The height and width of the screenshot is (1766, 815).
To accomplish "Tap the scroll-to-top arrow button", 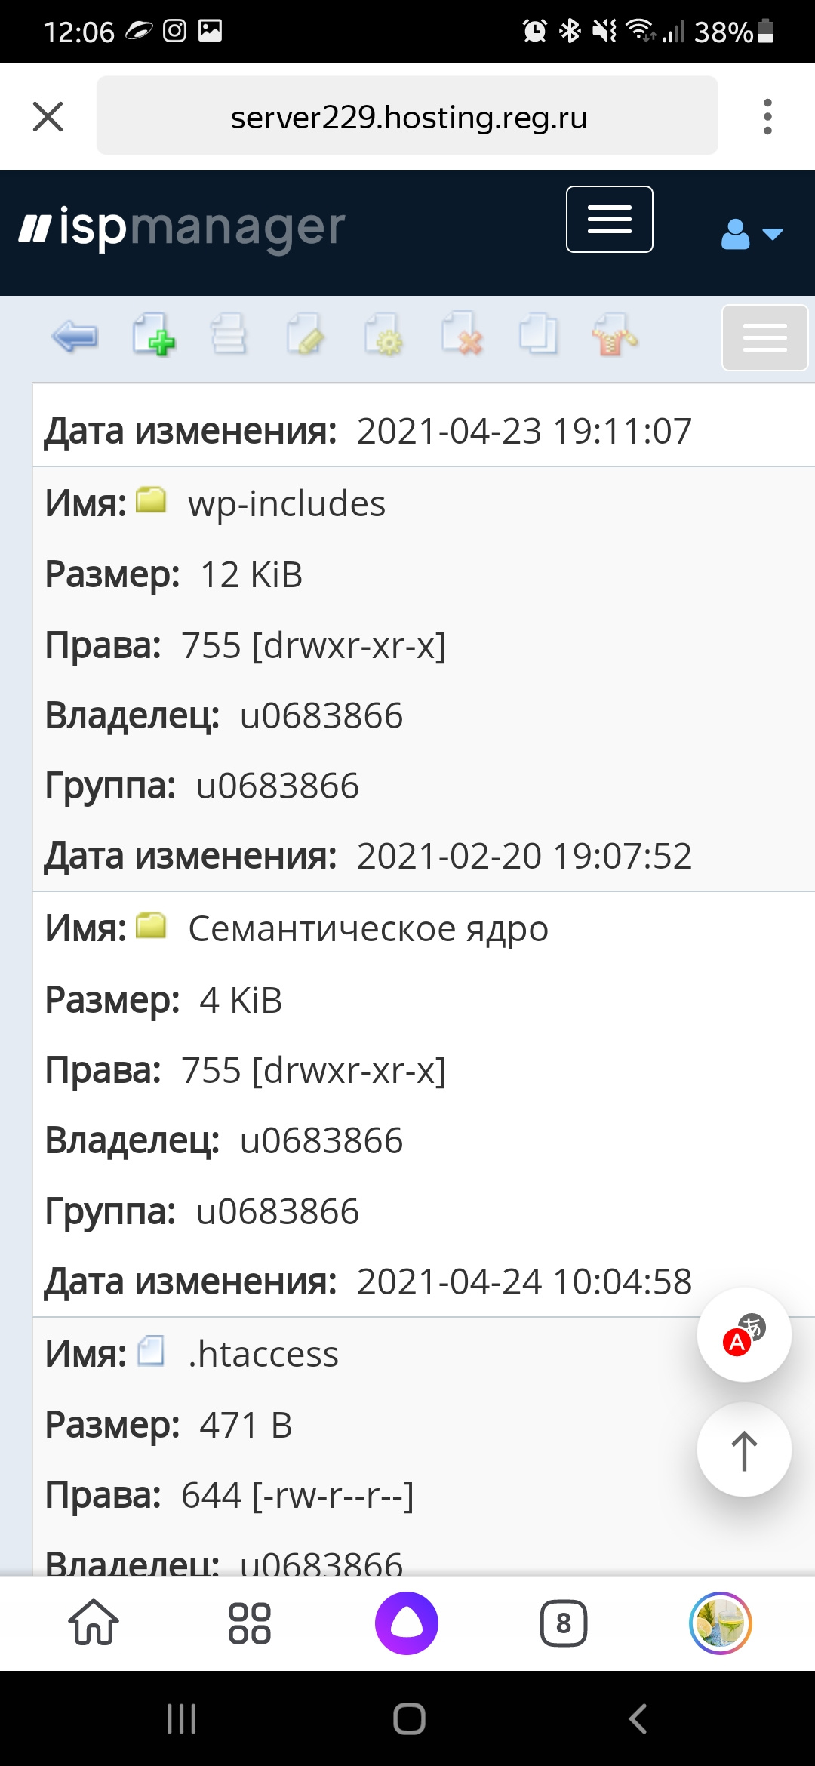I will (x=744, y=1450).
